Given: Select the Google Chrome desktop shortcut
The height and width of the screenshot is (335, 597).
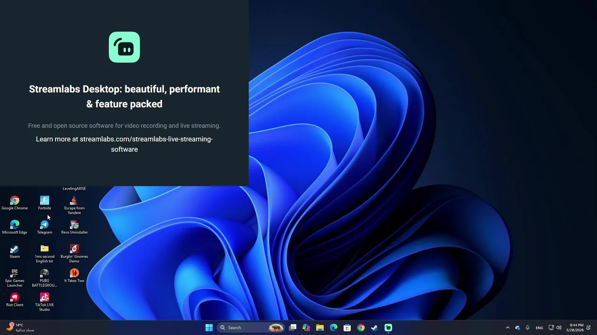Looking at the screenshot, I should click(x=14, y=203).
